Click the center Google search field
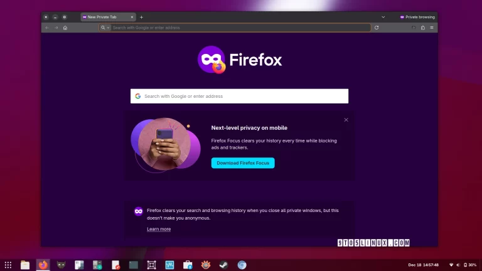 (240, 96)
